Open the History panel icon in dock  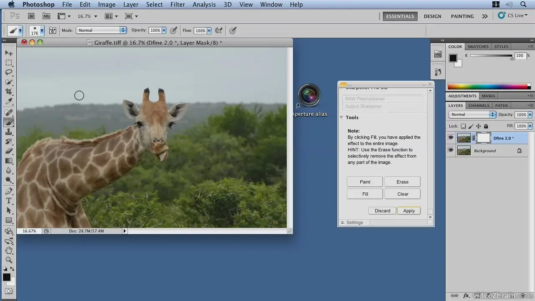pyautogui.click(x=438, y=72)
